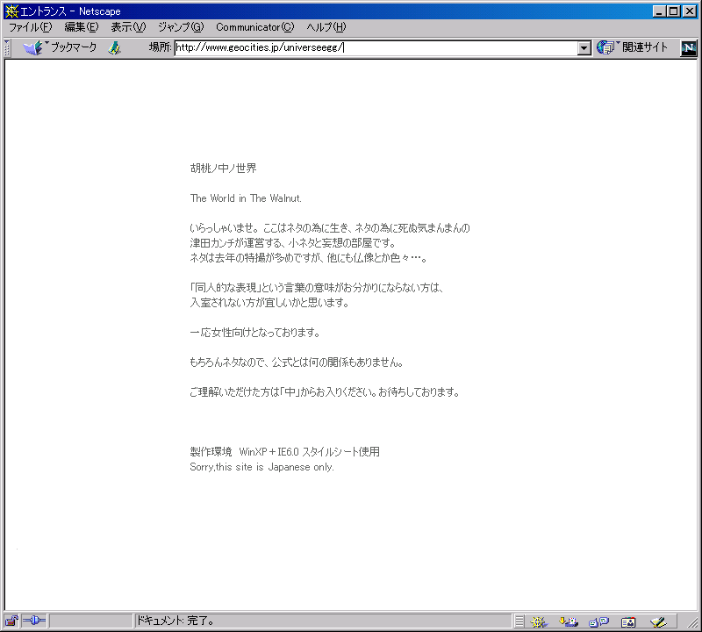Click the line 入室されない方が宜しいかと思います。
This screenshot has width=702, height=632.
tap(269, 303)
